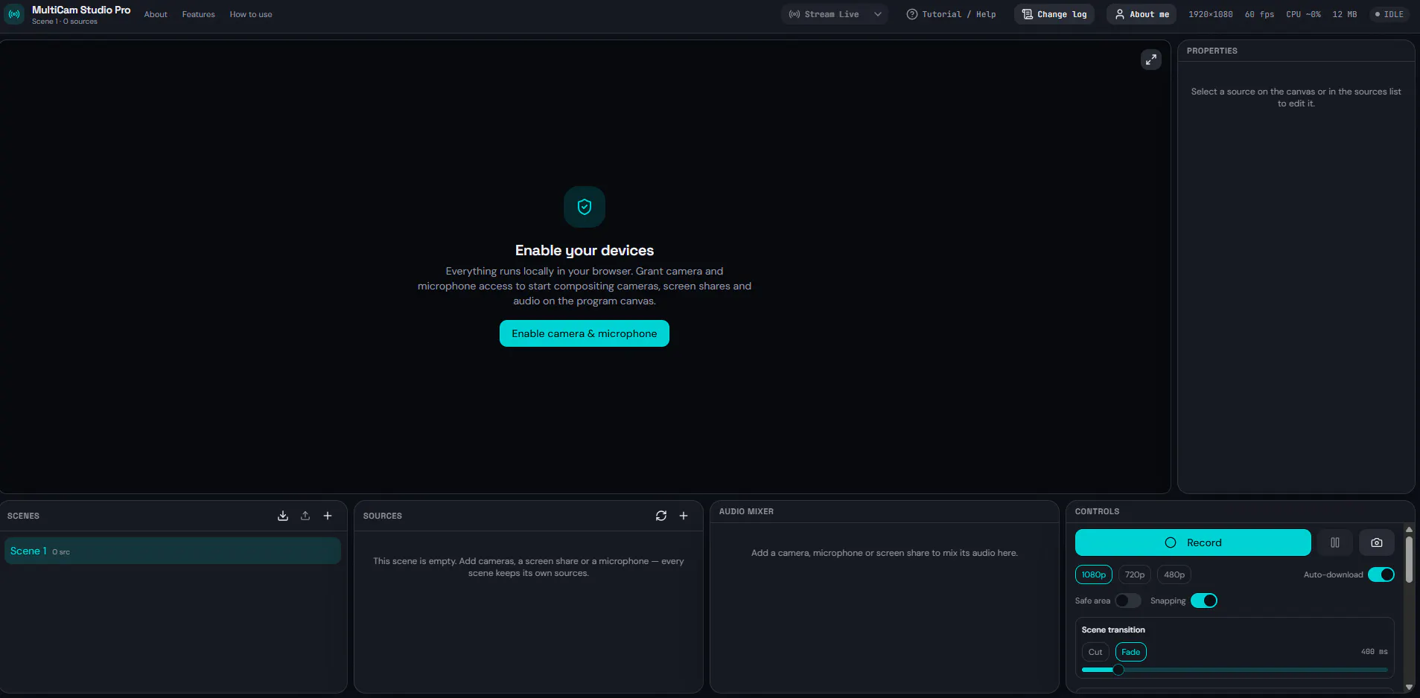Click the CPU ~0% readout
This screenshot has width=1420, height=698.
[x=1304, y=14]
